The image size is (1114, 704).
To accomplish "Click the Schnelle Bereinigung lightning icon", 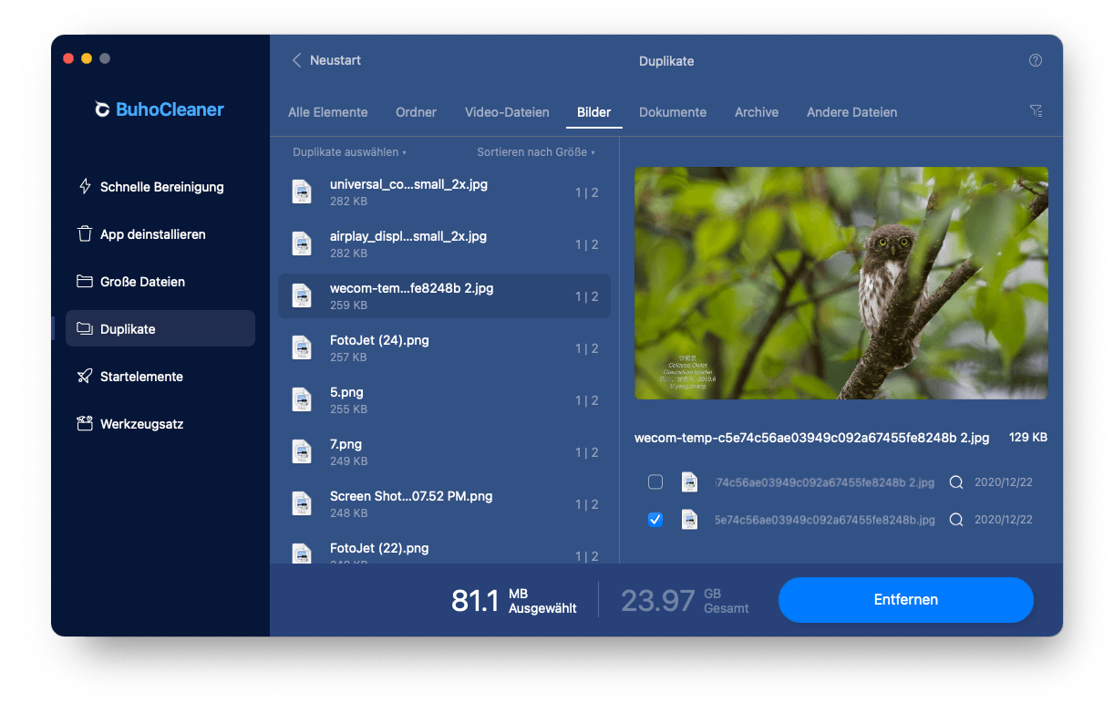I will [x=85, y=187].
